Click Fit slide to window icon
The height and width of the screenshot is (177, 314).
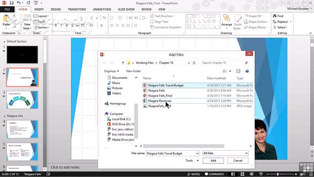[x=311, y=174]
